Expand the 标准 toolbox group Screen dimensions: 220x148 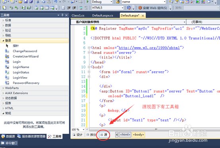(x=35, y=20)
